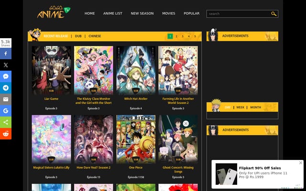Image resolution: width=306 pixels, height=191 pixels.
Task: Click Episode 1158 under One Piece
Action: click(136, 177)
